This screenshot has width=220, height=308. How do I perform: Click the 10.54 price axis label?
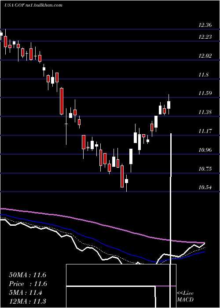(205, 187)
